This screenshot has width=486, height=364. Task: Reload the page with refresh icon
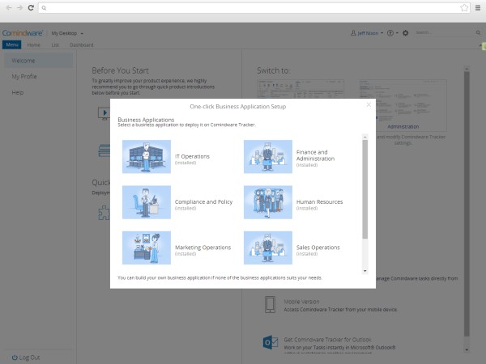coord(31,8)
